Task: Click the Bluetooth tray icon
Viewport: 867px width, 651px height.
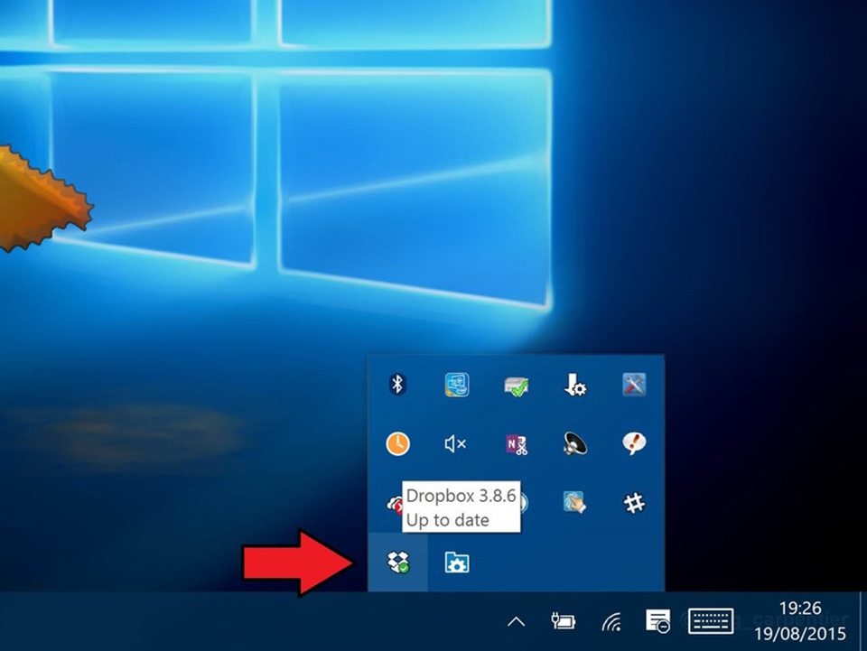Action: (397, 384)
